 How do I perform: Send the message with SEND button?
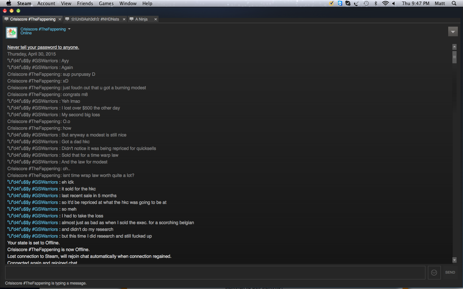(x=450, y=272)
